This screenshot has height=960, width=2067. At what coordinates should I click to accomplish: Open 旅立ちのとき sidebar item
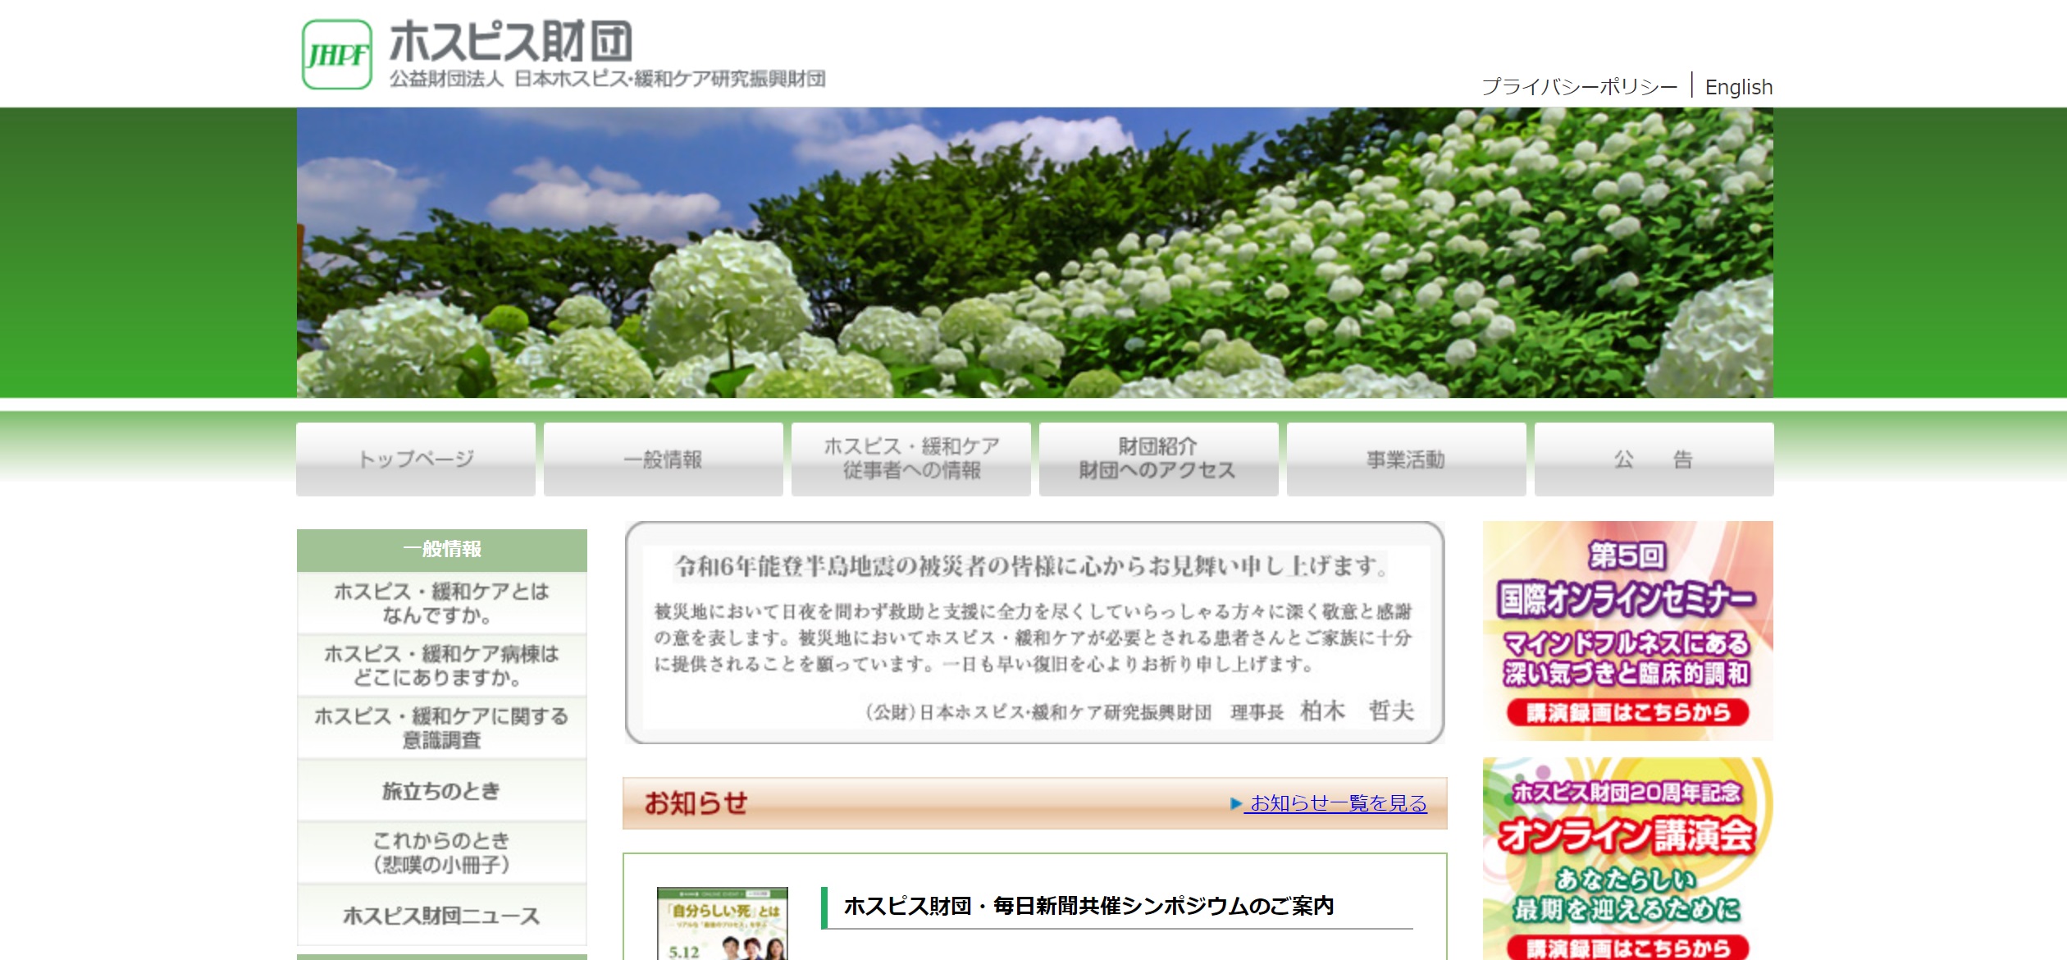[x=441, y=791]
